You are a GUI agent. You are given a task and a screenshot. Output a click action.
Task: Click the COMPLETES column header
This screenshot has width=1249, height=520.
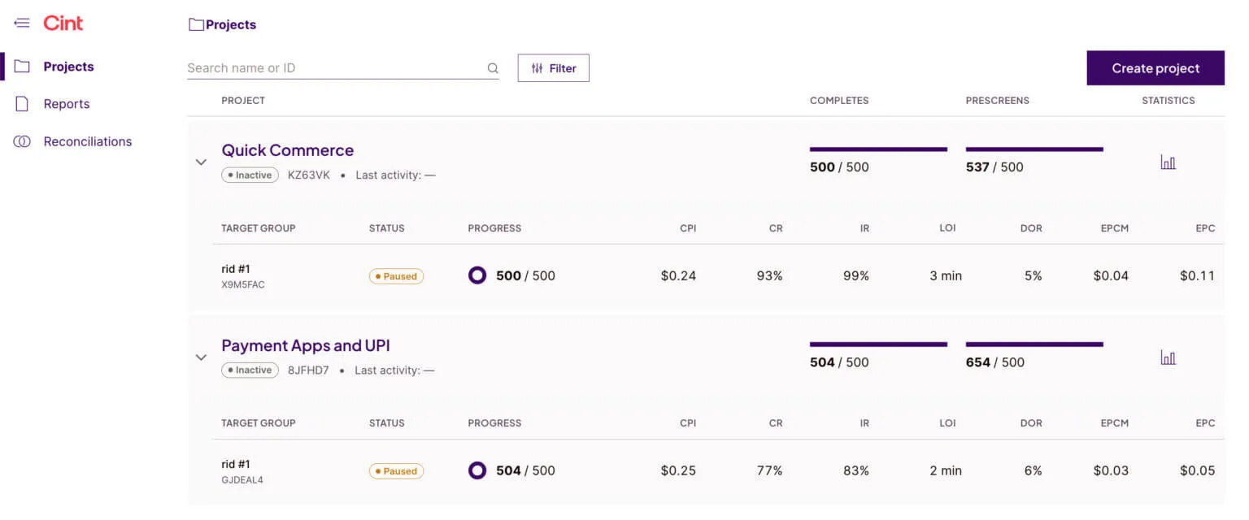click(839, 101)
